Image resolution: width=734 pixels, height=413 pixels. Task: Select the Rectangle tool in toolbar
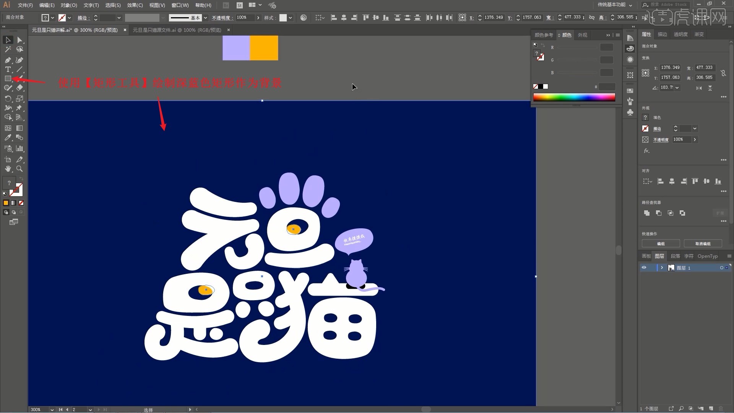coord(7,79)
